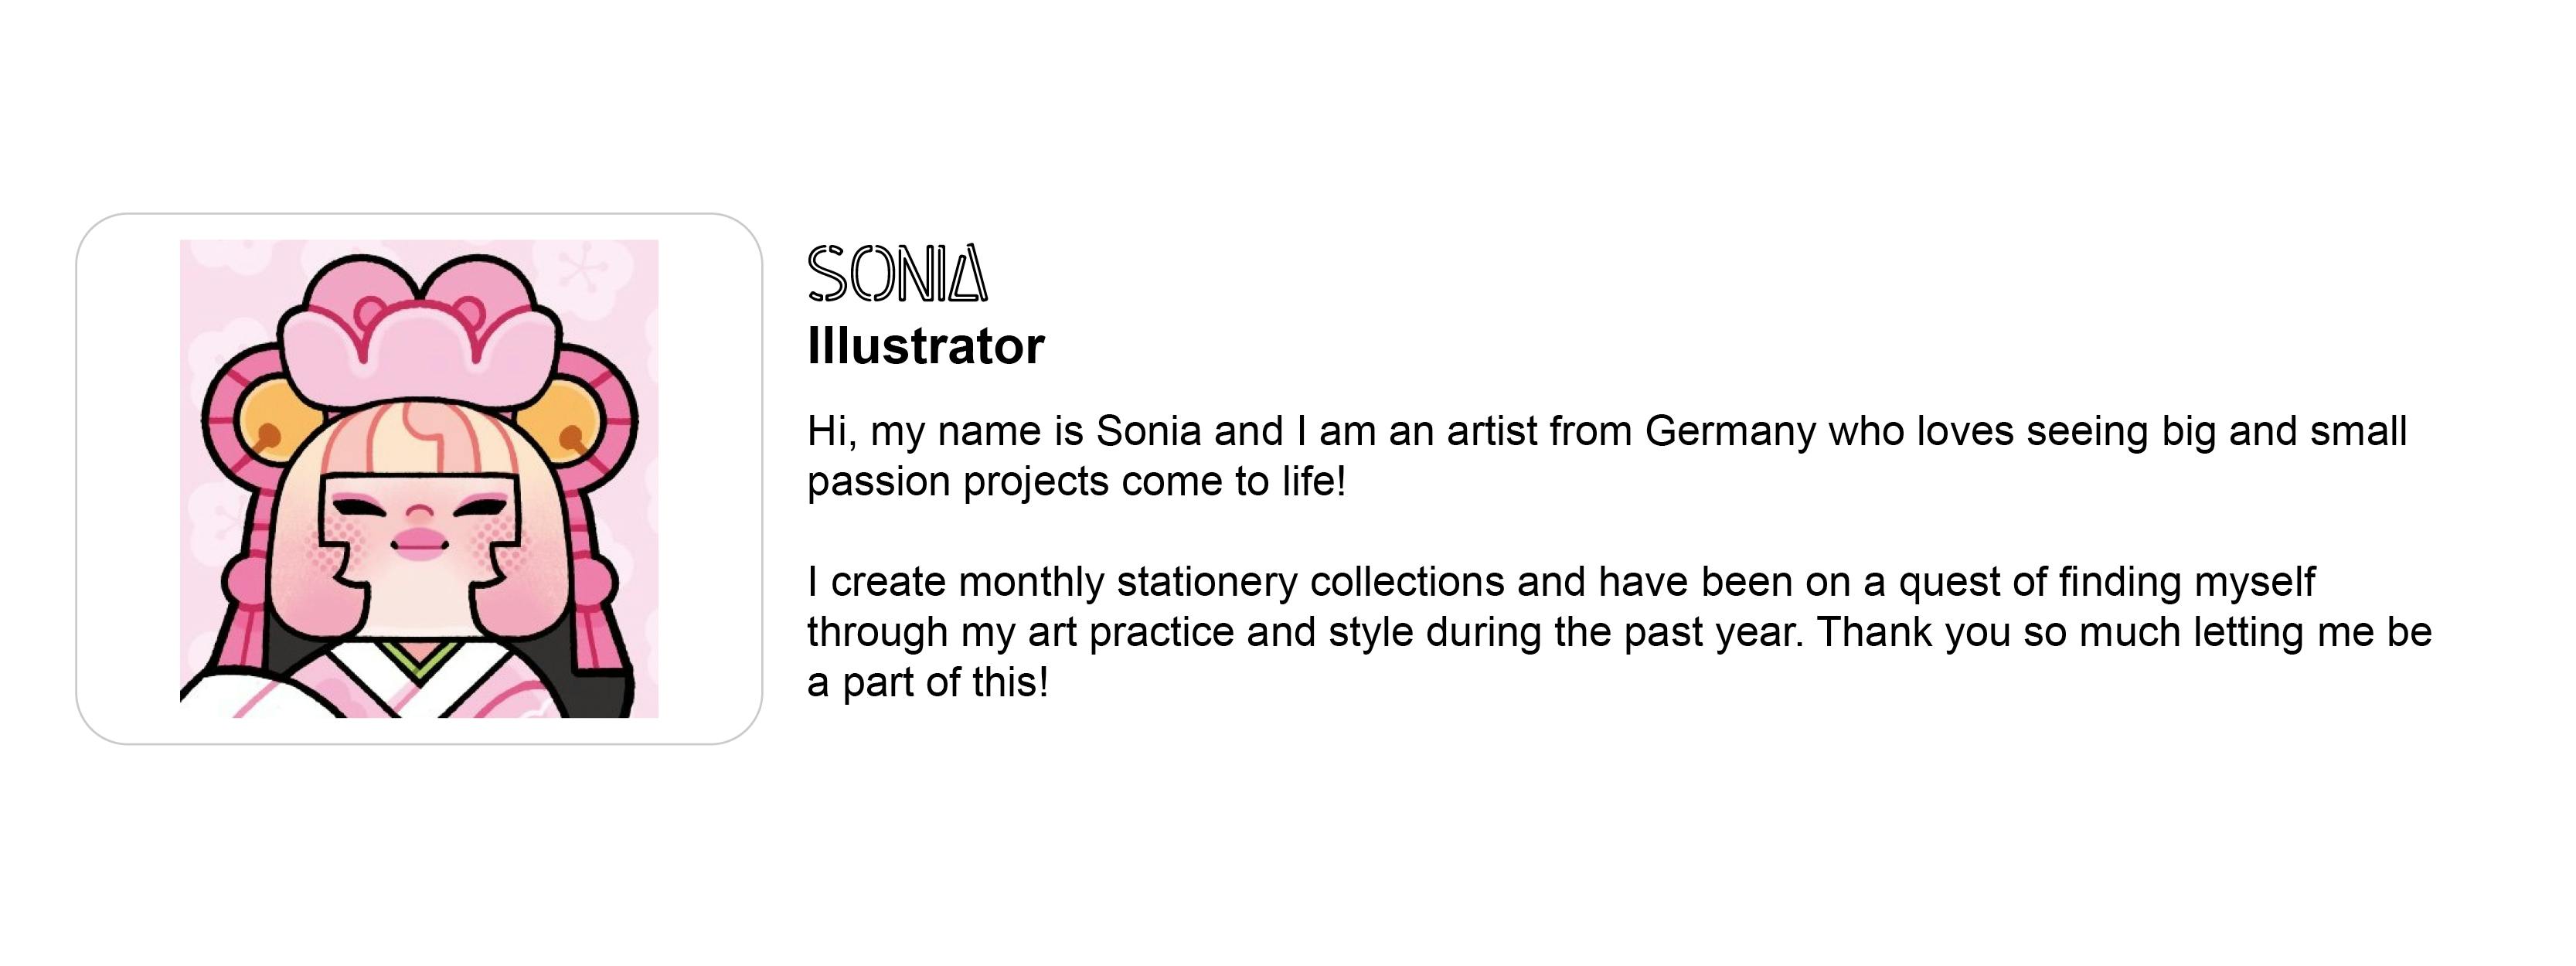Click the final line "a part of this!"
Screen dimensions: 2576x966
coord(927,683)
